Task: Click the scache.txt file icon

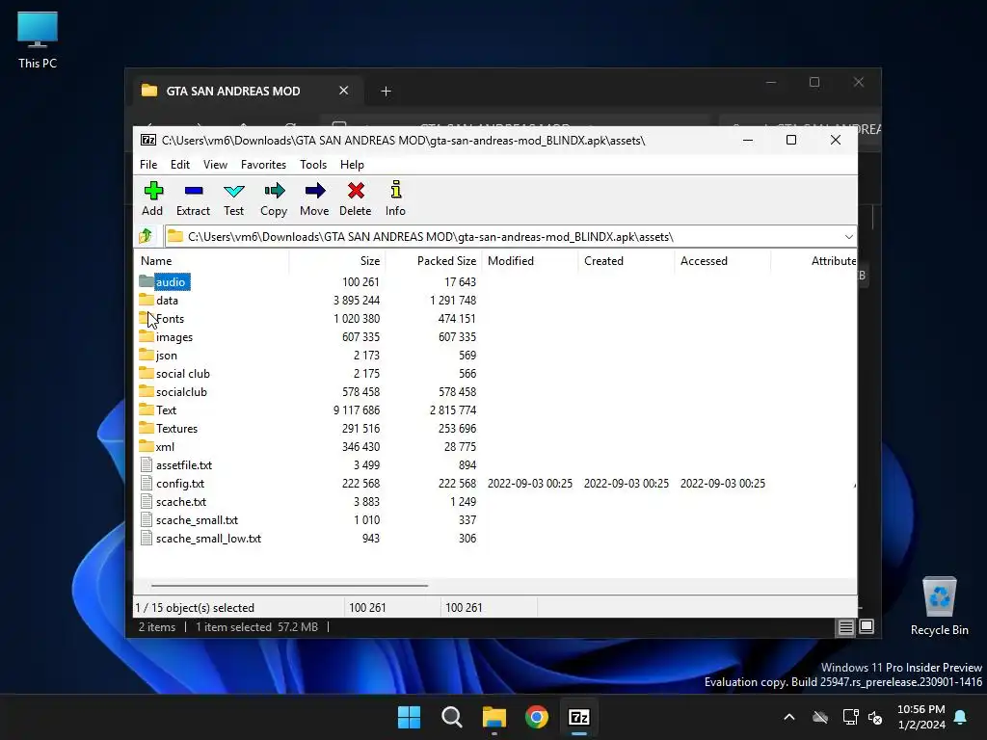Action: (147, 501)
